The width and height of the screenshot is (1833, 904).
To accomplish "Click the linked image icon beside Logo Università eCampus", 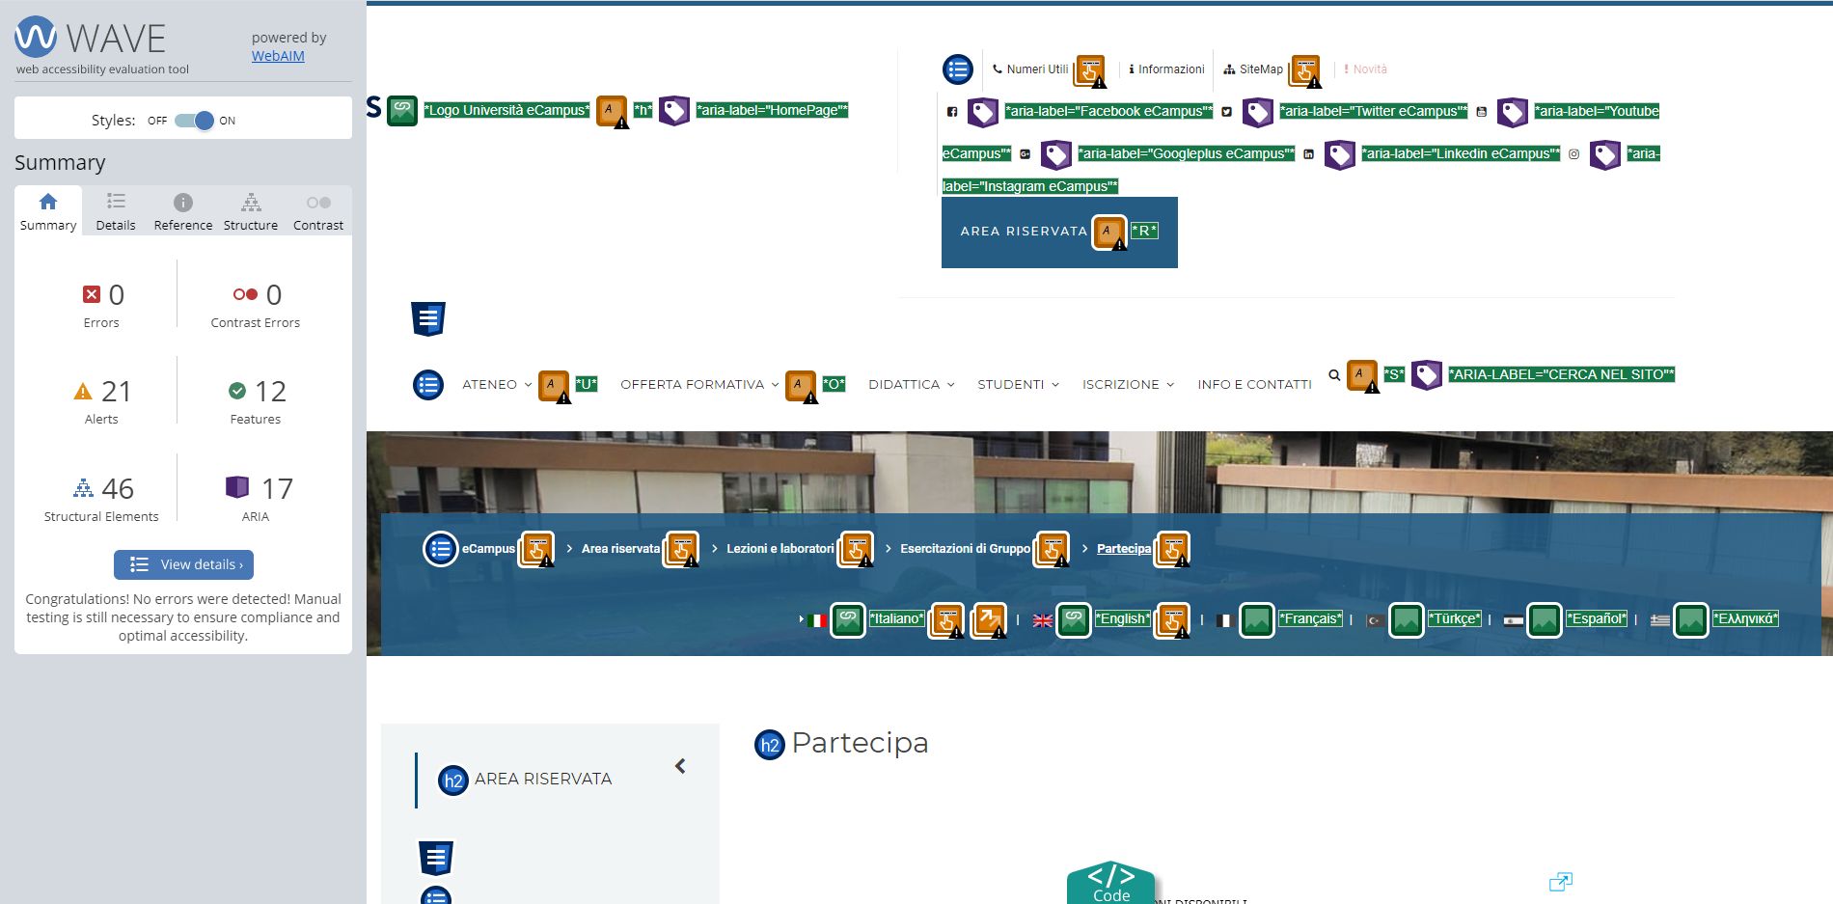I will tap(402, 111).
